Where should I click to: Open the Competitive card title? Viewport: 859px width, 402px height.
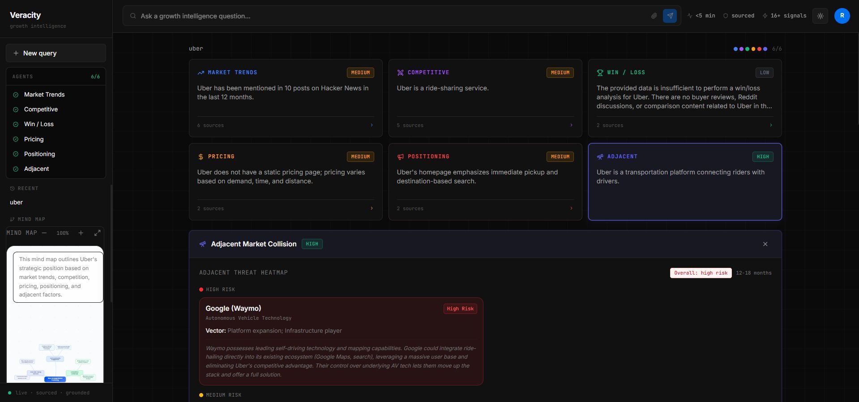click(428, 72)
